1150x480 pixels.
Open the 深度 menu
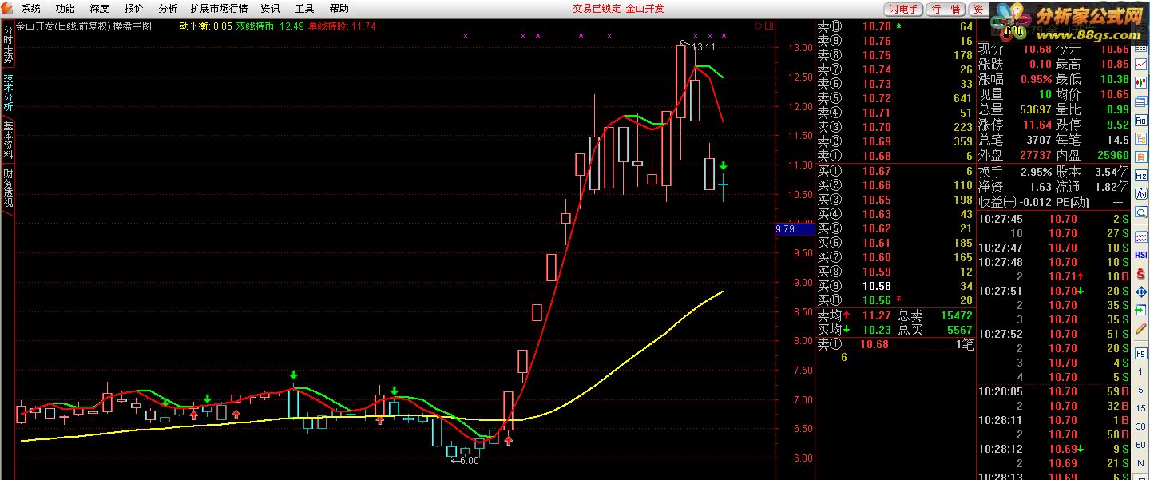pos(99,9)
